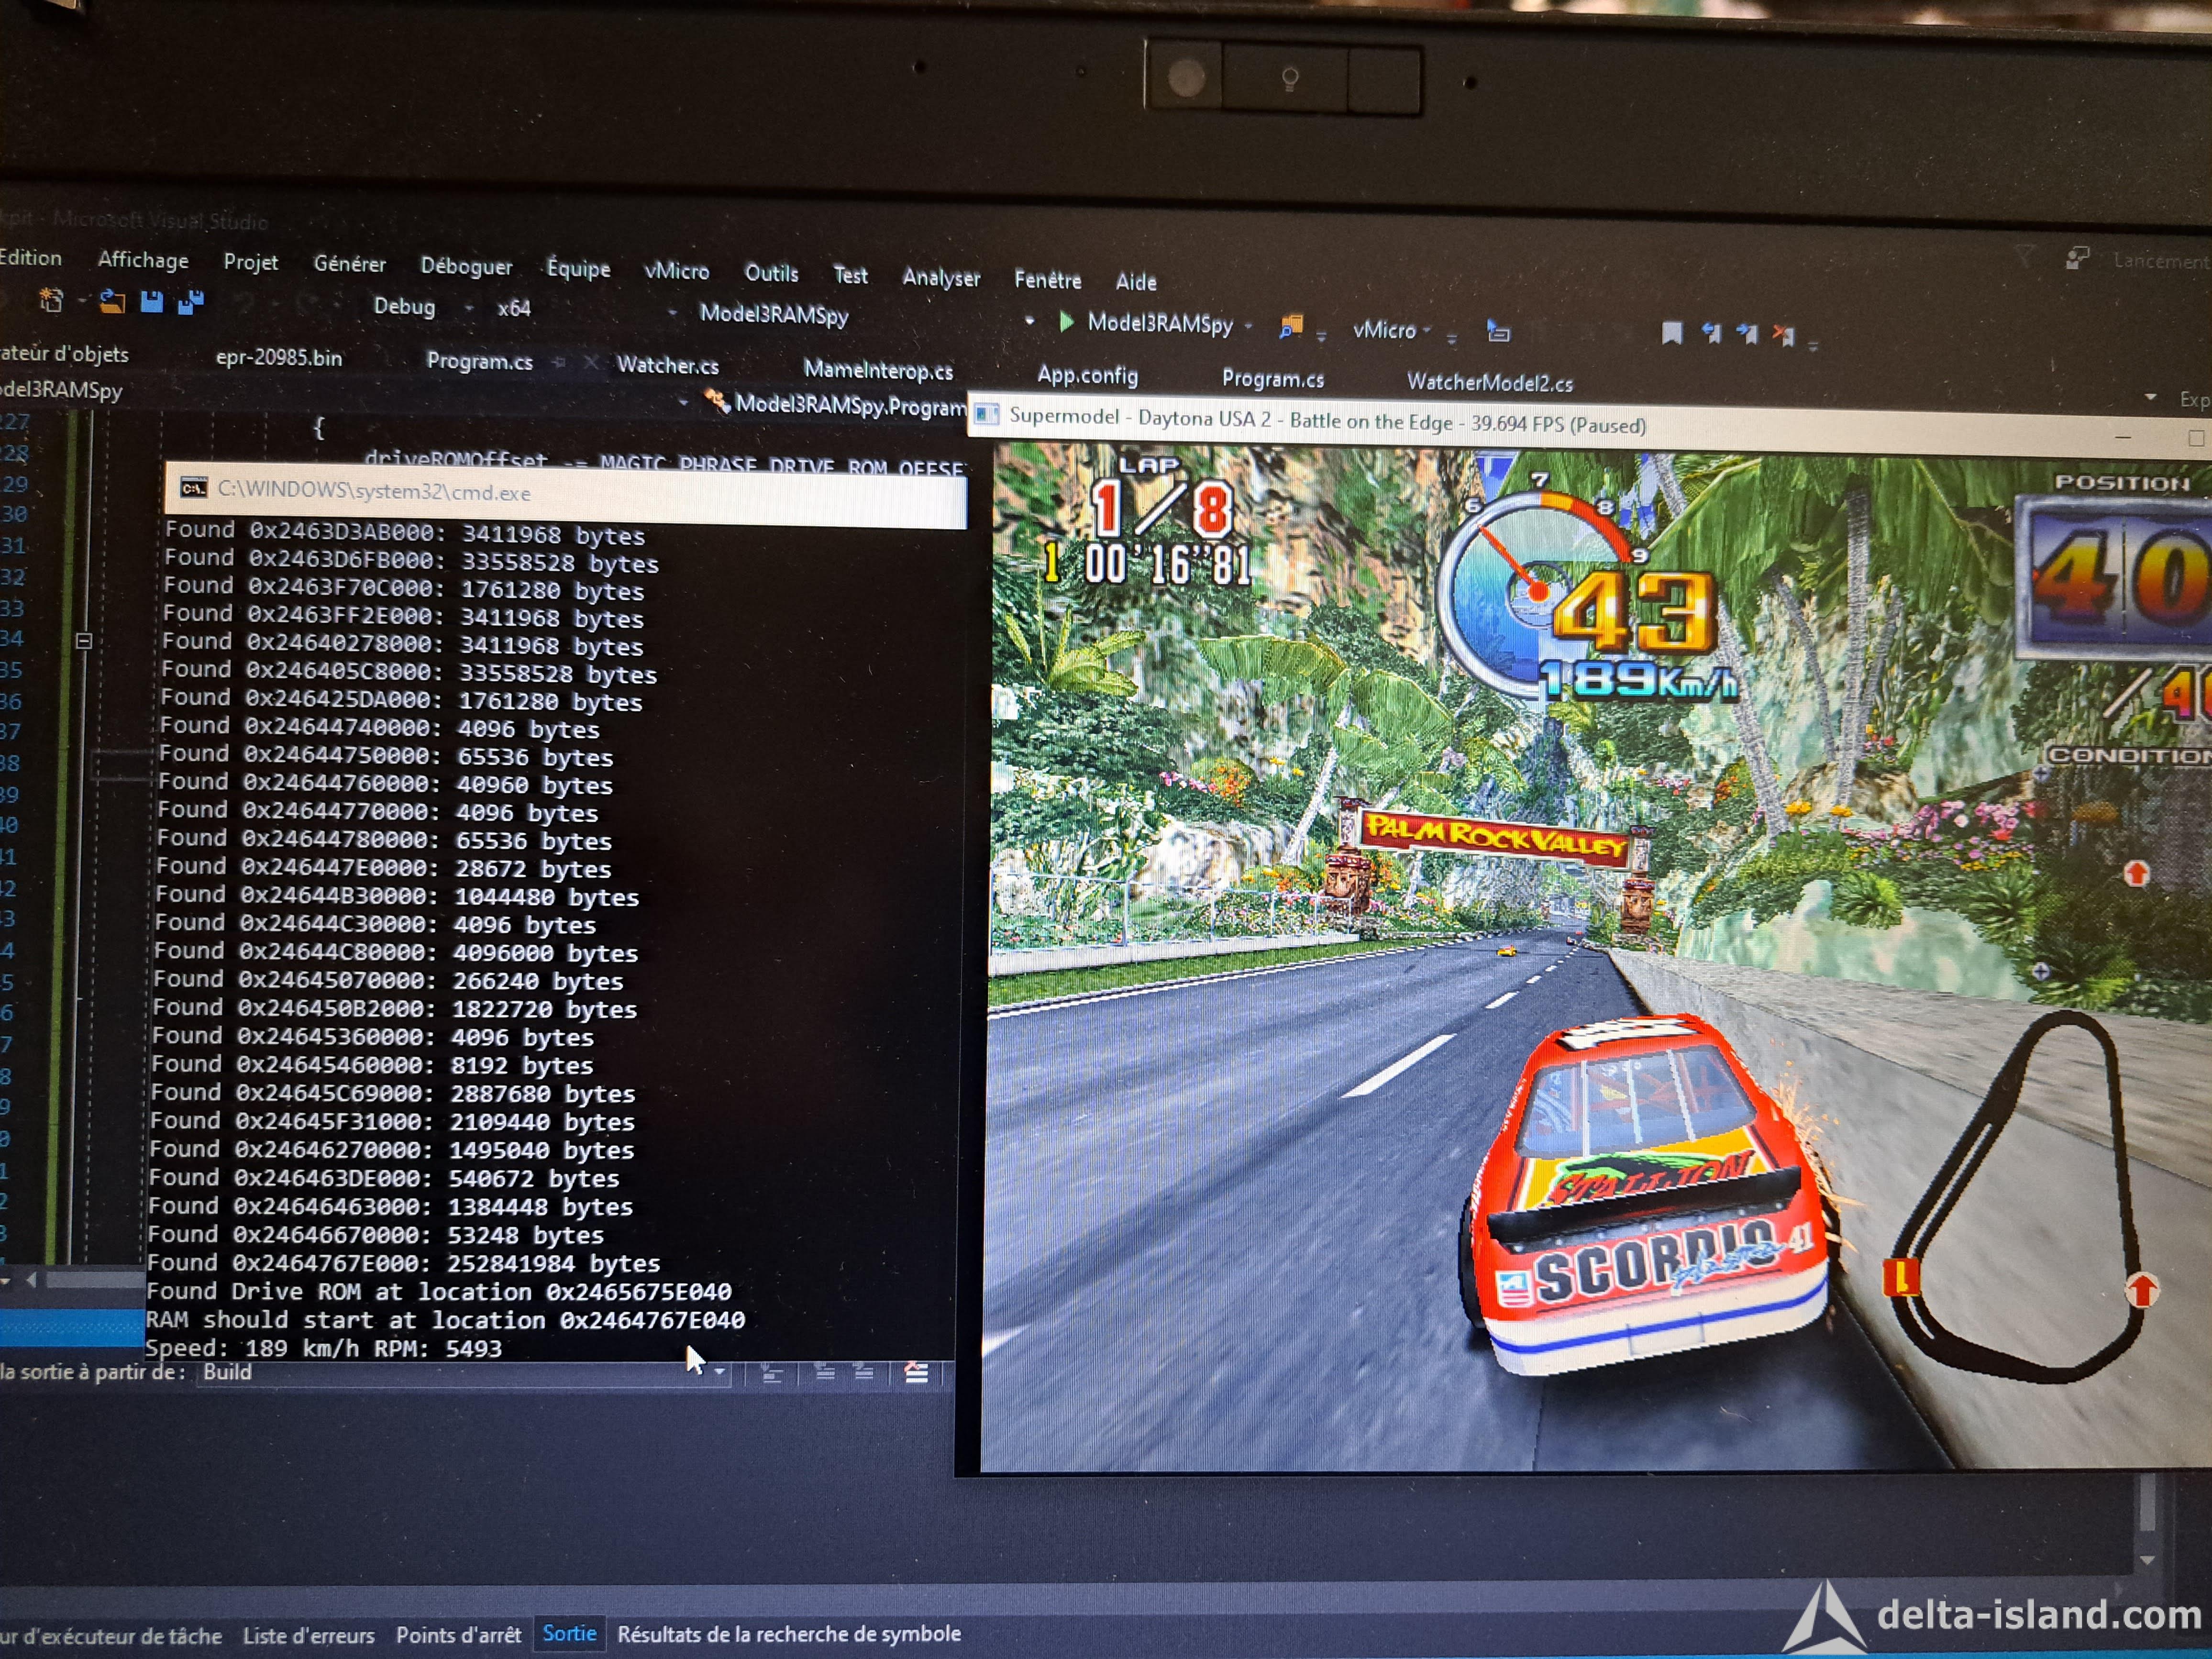Image resolution: width=2212 pixels, height=1659 pixels.
Task: Open the Équipe menu
Action: point(578,268)
